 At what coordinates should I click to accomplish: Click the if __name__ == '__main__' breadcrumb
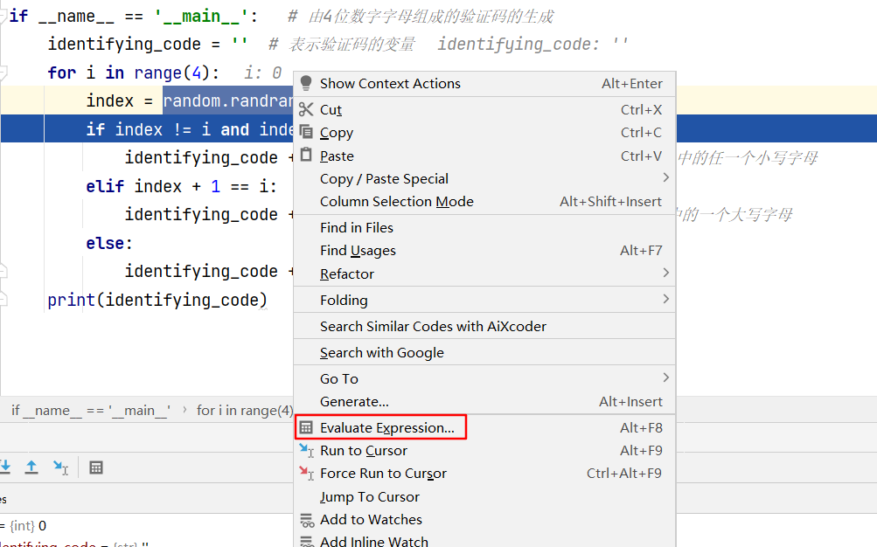click(x=91, y=410)
